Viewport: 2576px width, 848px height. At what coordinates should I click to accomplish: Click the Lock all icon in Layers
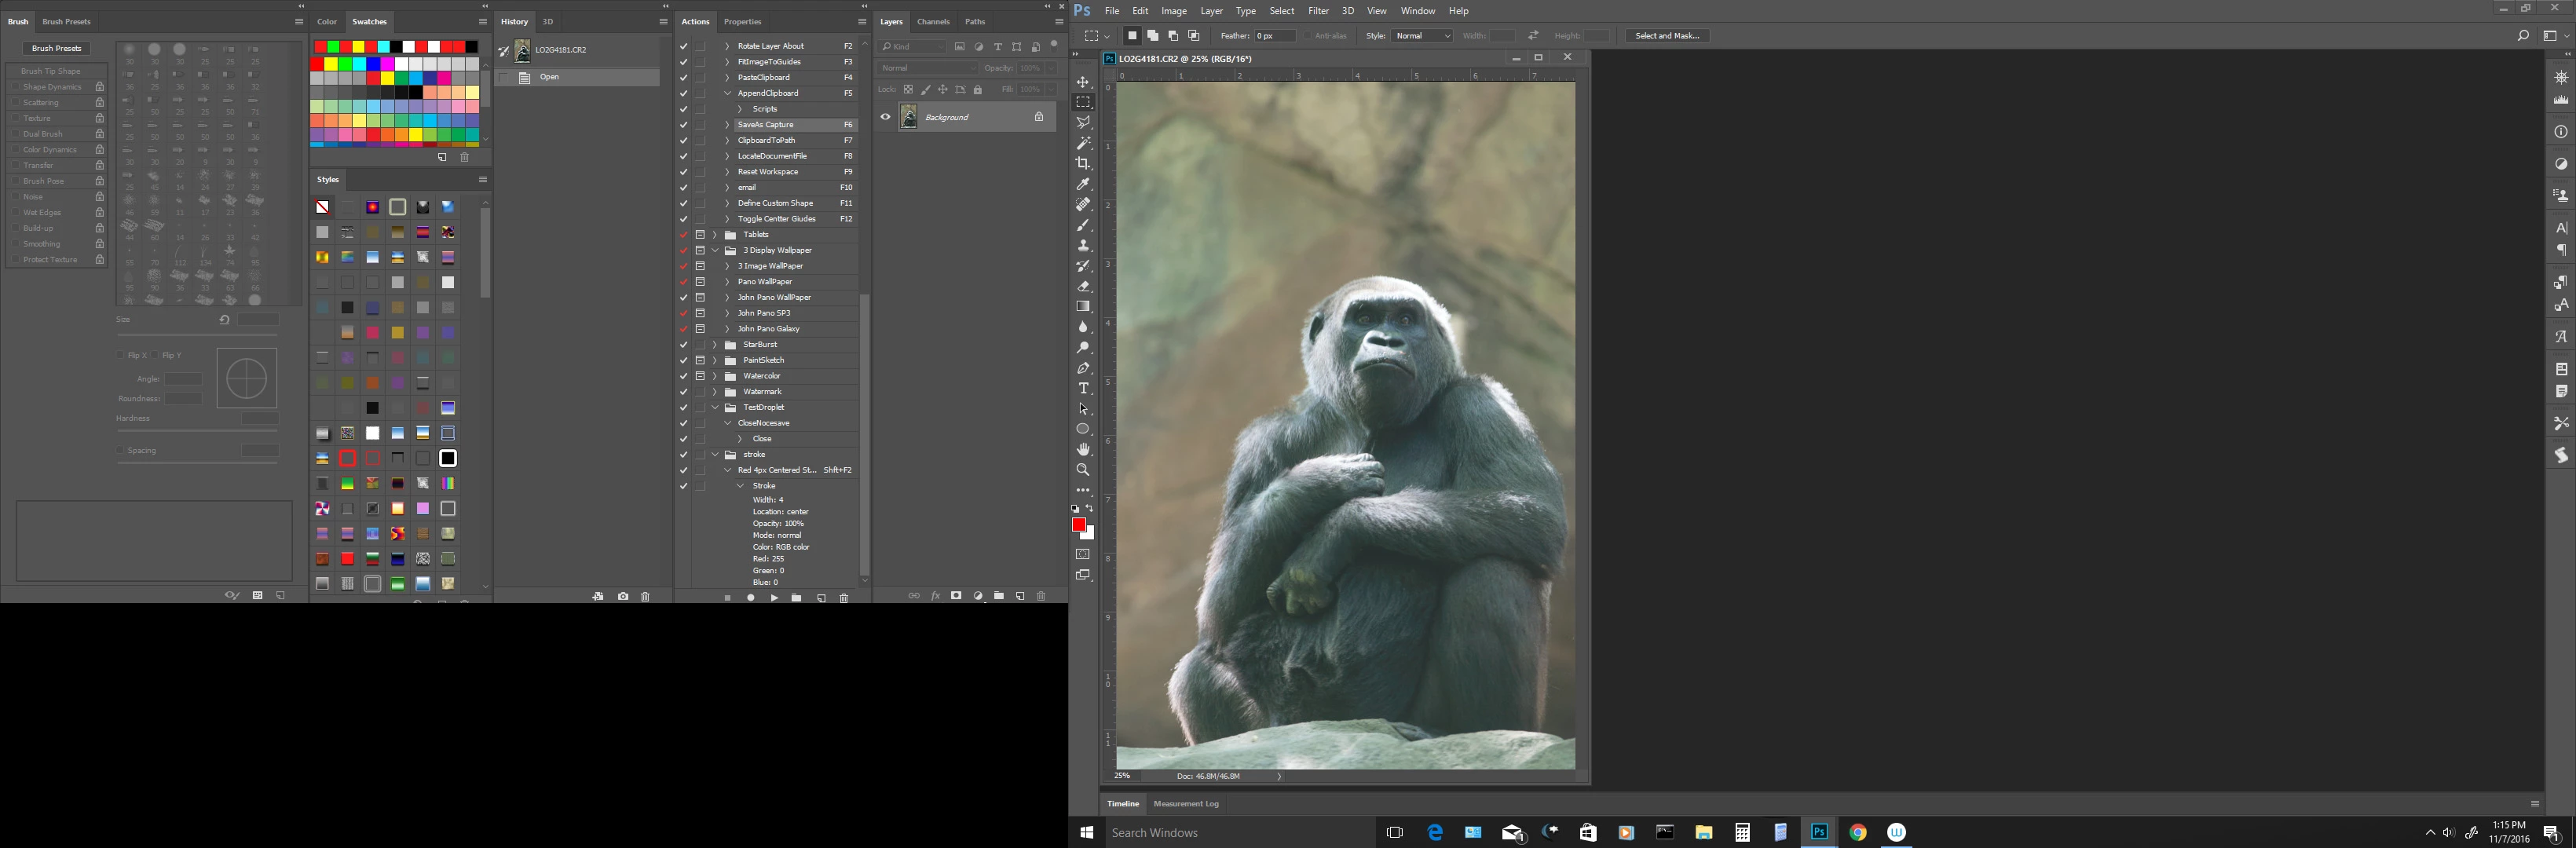point(978,90)
